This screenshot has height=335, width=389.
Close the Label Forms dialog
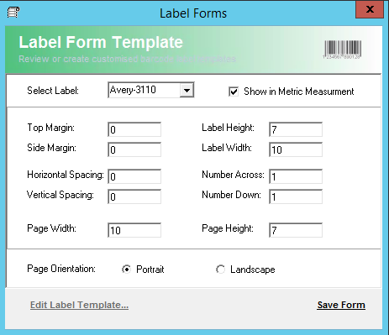pos(370,10)
